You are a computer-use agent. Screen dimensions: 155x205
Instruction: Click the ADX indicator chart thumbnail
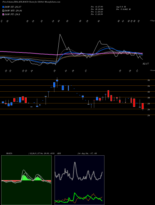(x=79, y=180)
